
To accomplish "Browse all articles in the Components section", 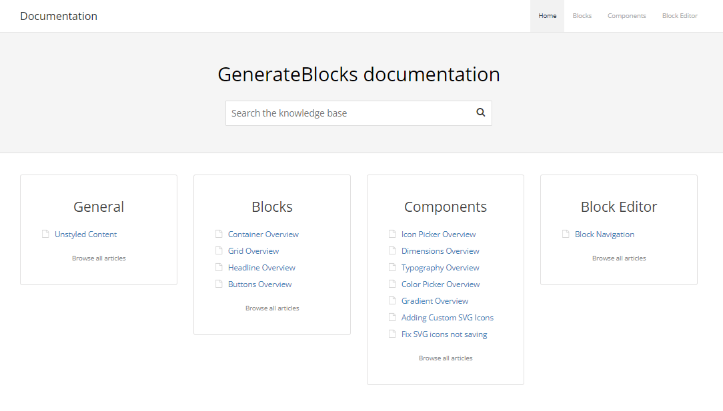I will (x=445, y=358).
